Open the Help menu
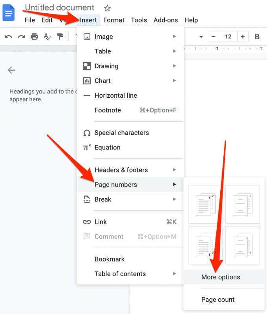Viewport: 267px width, 314px height. [x=191, y=20]
